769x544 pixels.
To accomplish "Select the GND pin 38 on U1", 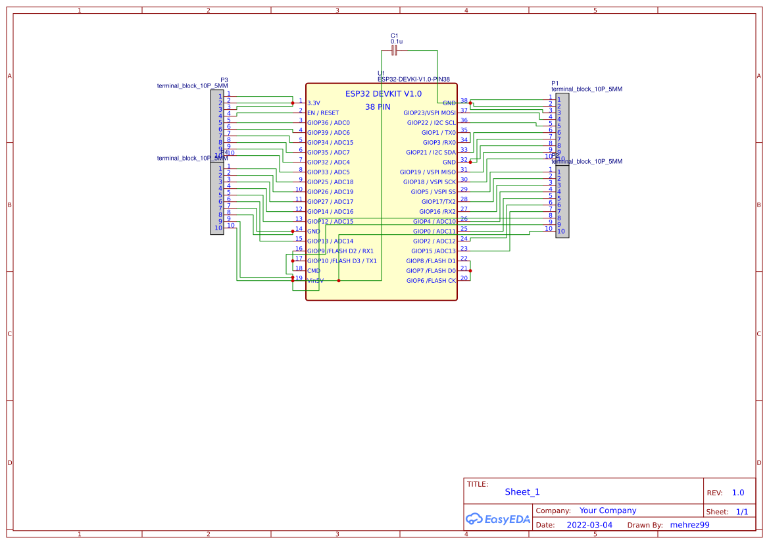I will coord(450,103).
